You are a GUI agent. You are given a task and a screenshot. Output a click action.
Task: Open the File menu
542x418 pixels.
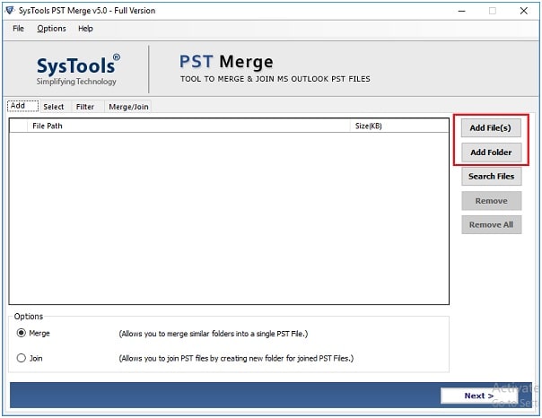[18, 29]
